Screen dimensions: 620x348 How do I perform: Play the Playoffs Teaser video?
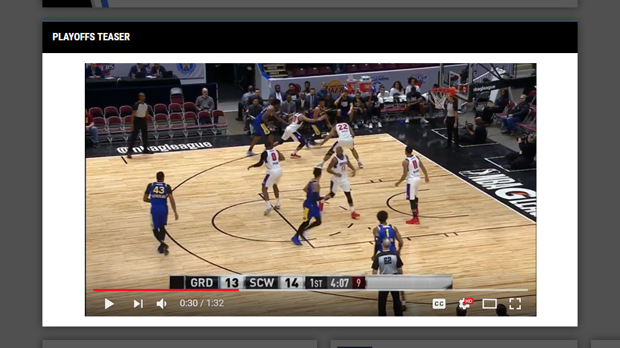coord(109,304)
